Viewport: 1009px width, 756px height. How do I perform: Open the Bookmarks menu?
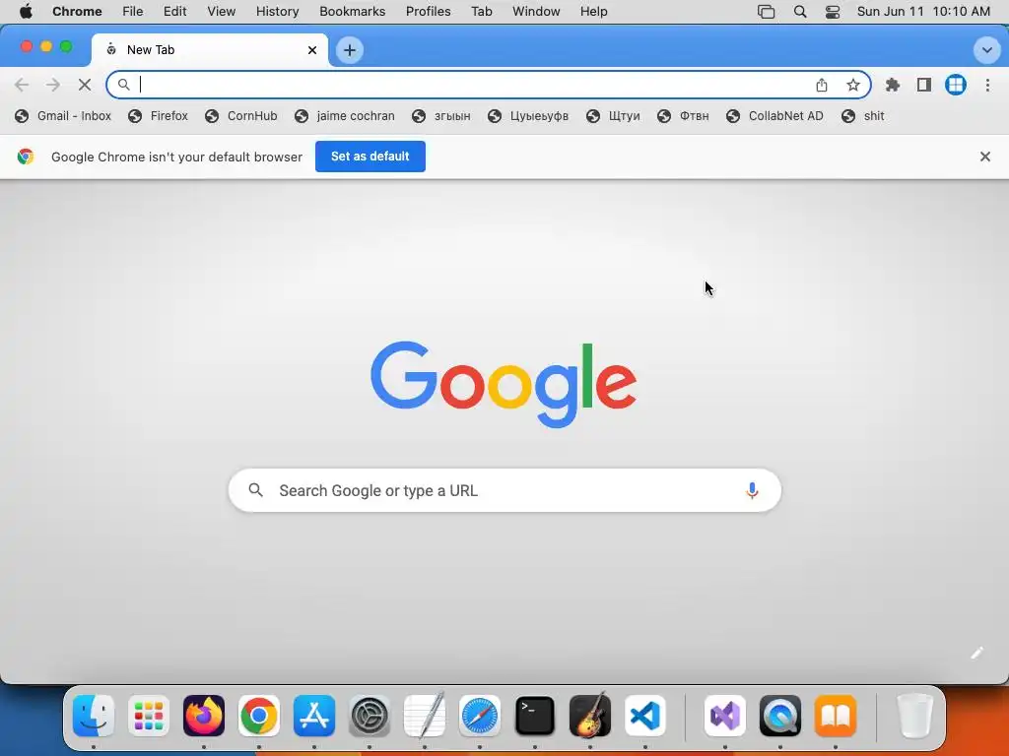[x=352, y=12]
